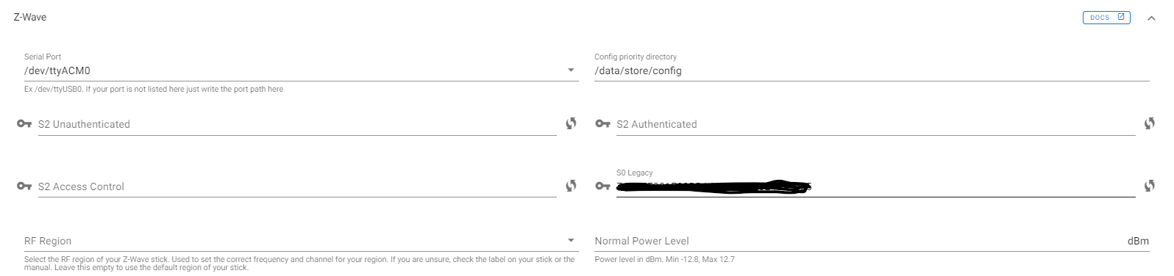Screen dimensions: 1174x276
Task: Regenerate the S2 Authenticated key
Action: (x=1149, y=124)
